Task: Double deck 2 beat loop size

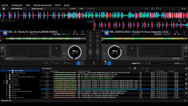Action: click(x=134, y=54)
